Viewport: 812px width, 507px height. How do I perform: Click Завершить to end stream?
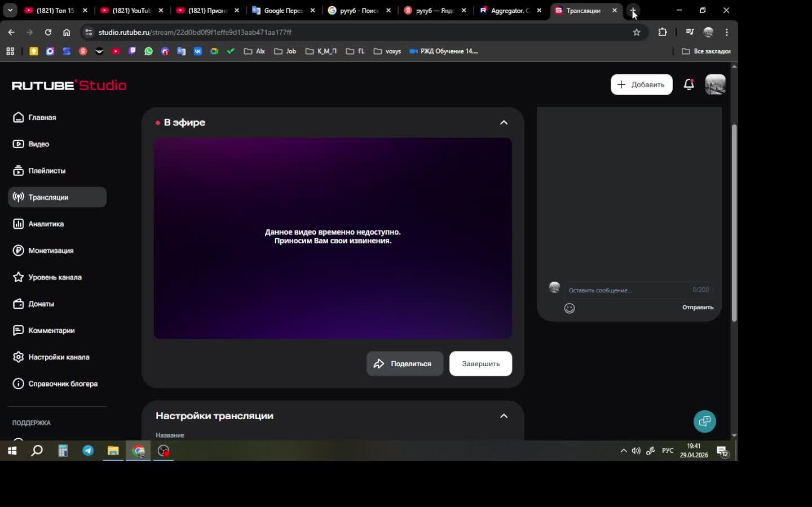click(480, 364)
